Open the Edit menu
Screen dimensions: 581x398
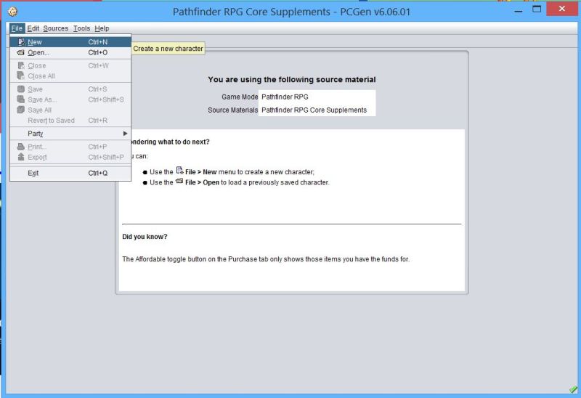[33, 28]
